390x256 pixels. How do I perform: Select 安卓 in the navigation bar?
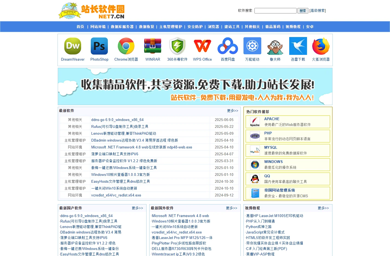tap(310, 27)
